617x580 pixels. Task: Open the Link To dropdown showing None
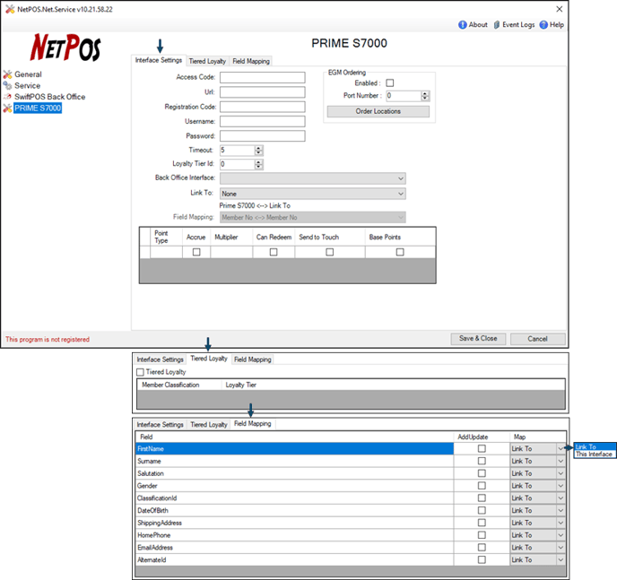pos(313,194)
